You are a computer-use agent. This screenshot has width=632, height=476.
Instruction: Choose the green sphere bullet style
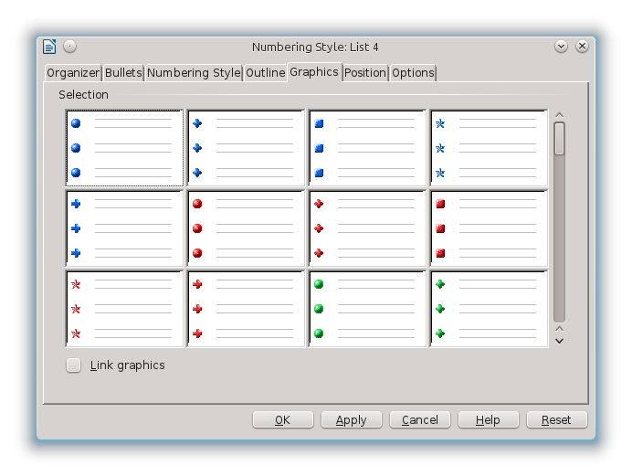click(368, 309)
